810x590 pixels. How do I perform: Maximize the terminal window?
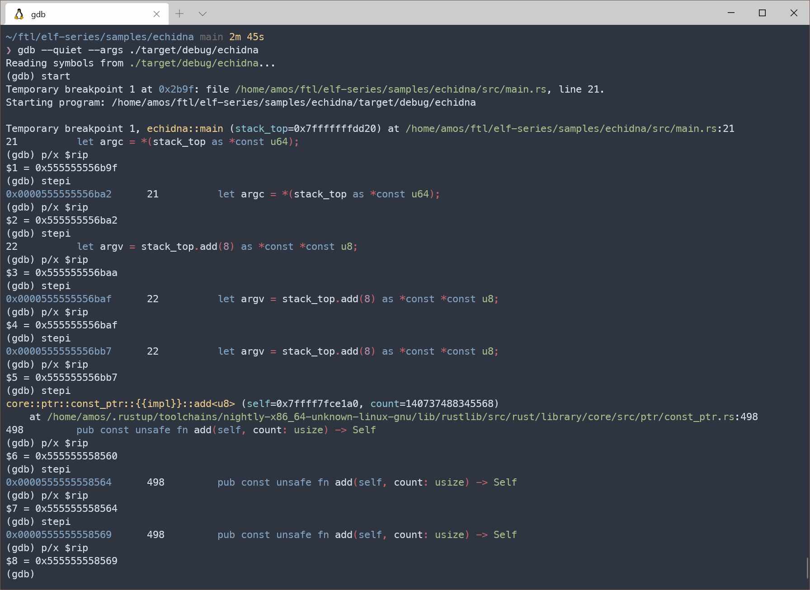click(x=762, y=13)
